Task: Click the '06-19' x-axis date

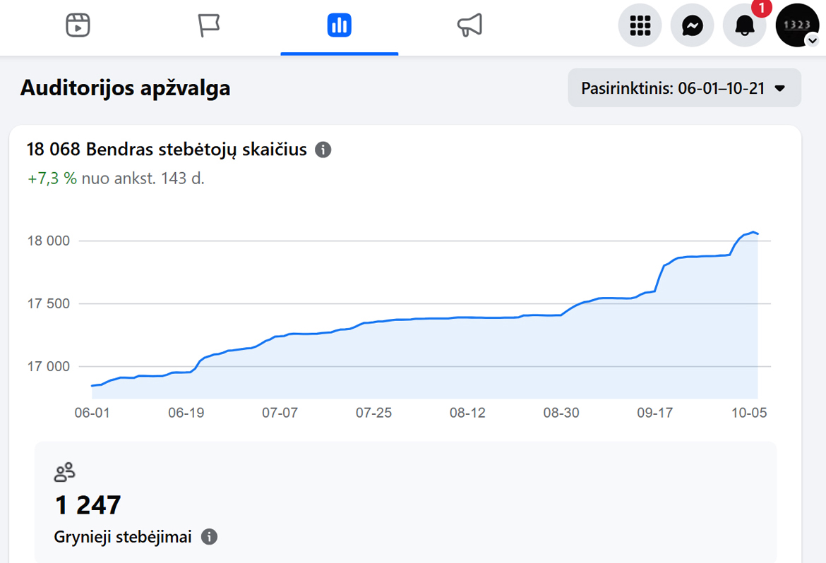Action: tap(186, 413)
